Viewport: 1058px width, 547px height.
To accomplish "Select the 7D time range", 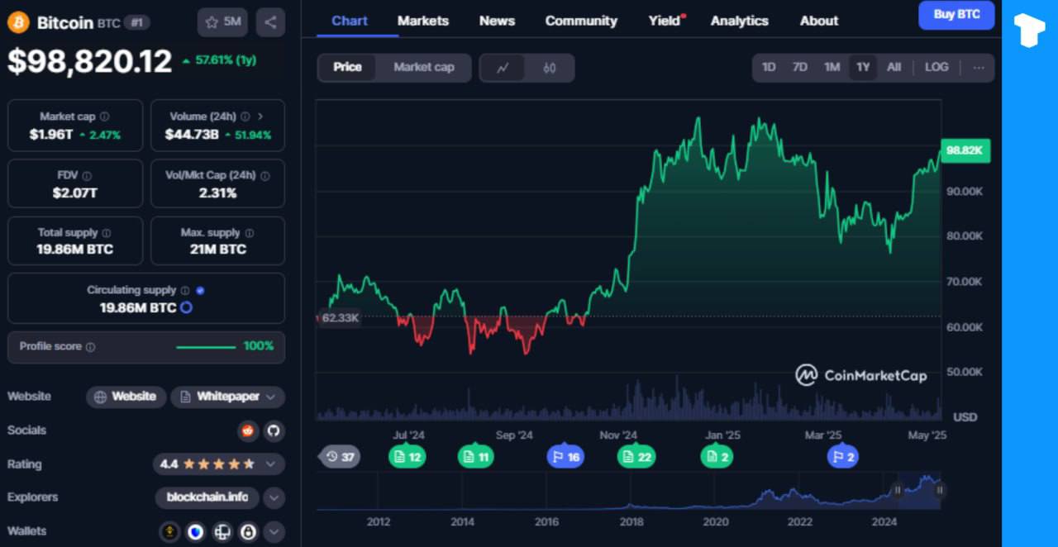I will (x=799, y=68).
